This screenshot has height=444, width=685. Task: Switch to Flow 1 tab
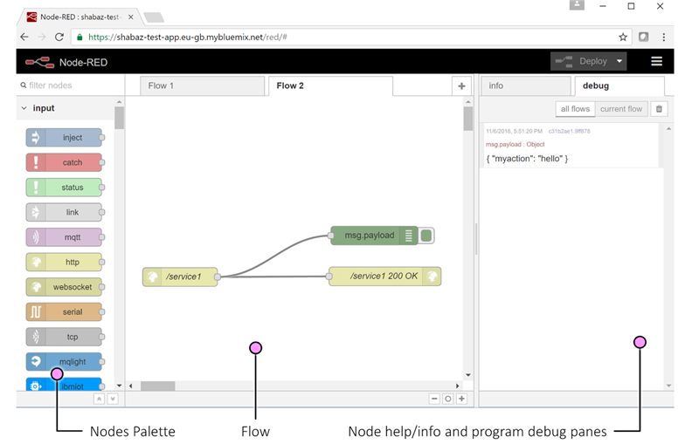tap(203, 85)
